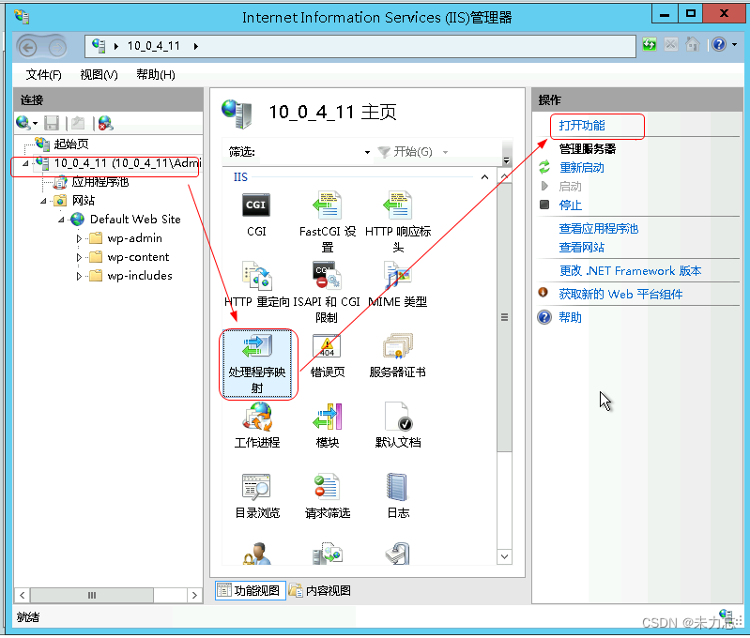The height and width of the screenshot is (638, 750).
Task: Click 查看网站 link
Action: tap(582, 248)
